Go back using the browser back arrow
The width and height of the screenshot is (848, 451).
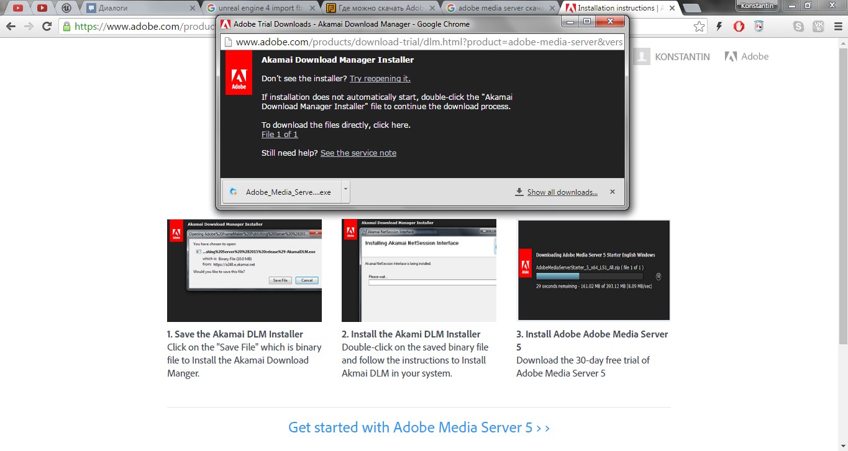(x=11, y=27)
